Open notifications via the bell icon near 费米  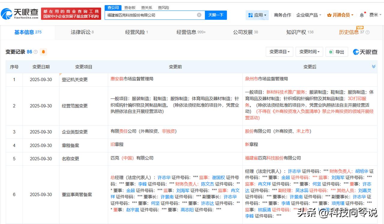tap(362, 15)
